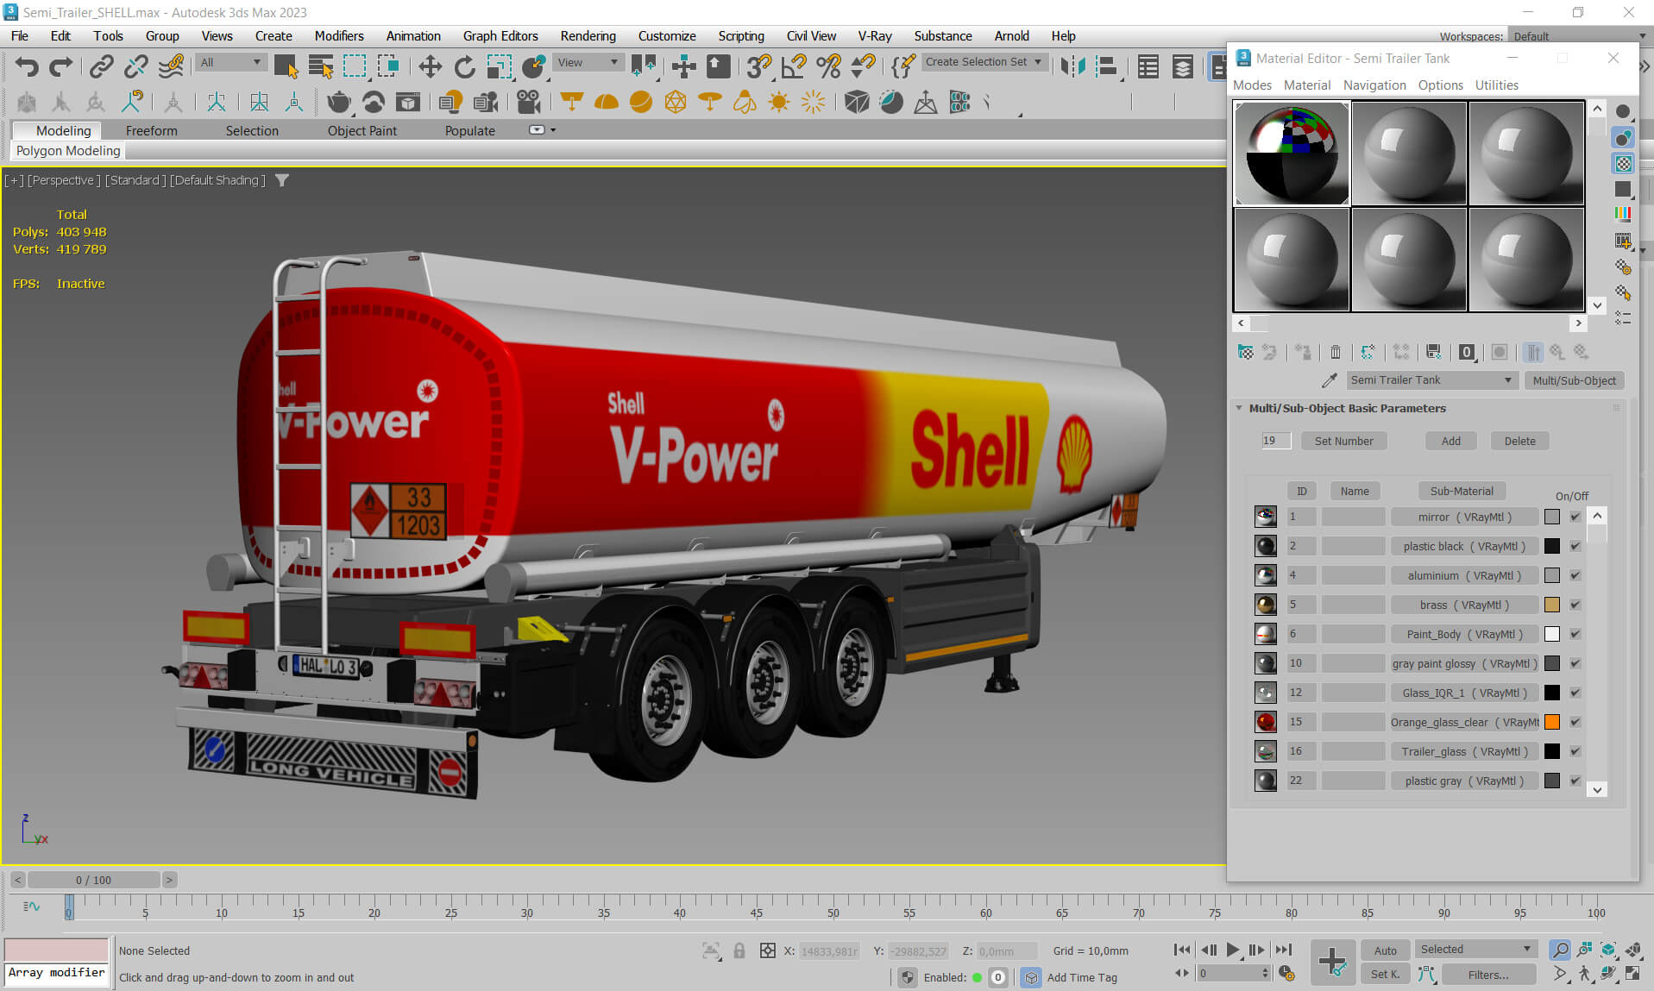Uncheck On/Off for mirror sub-material
Screen dimensions: 1654x991
(x=1575, y=517)
